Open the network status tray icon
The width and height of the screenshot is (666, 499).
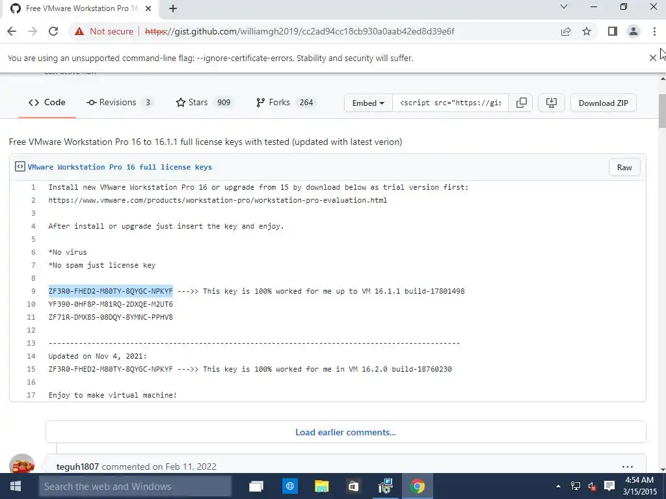point(576,486)
